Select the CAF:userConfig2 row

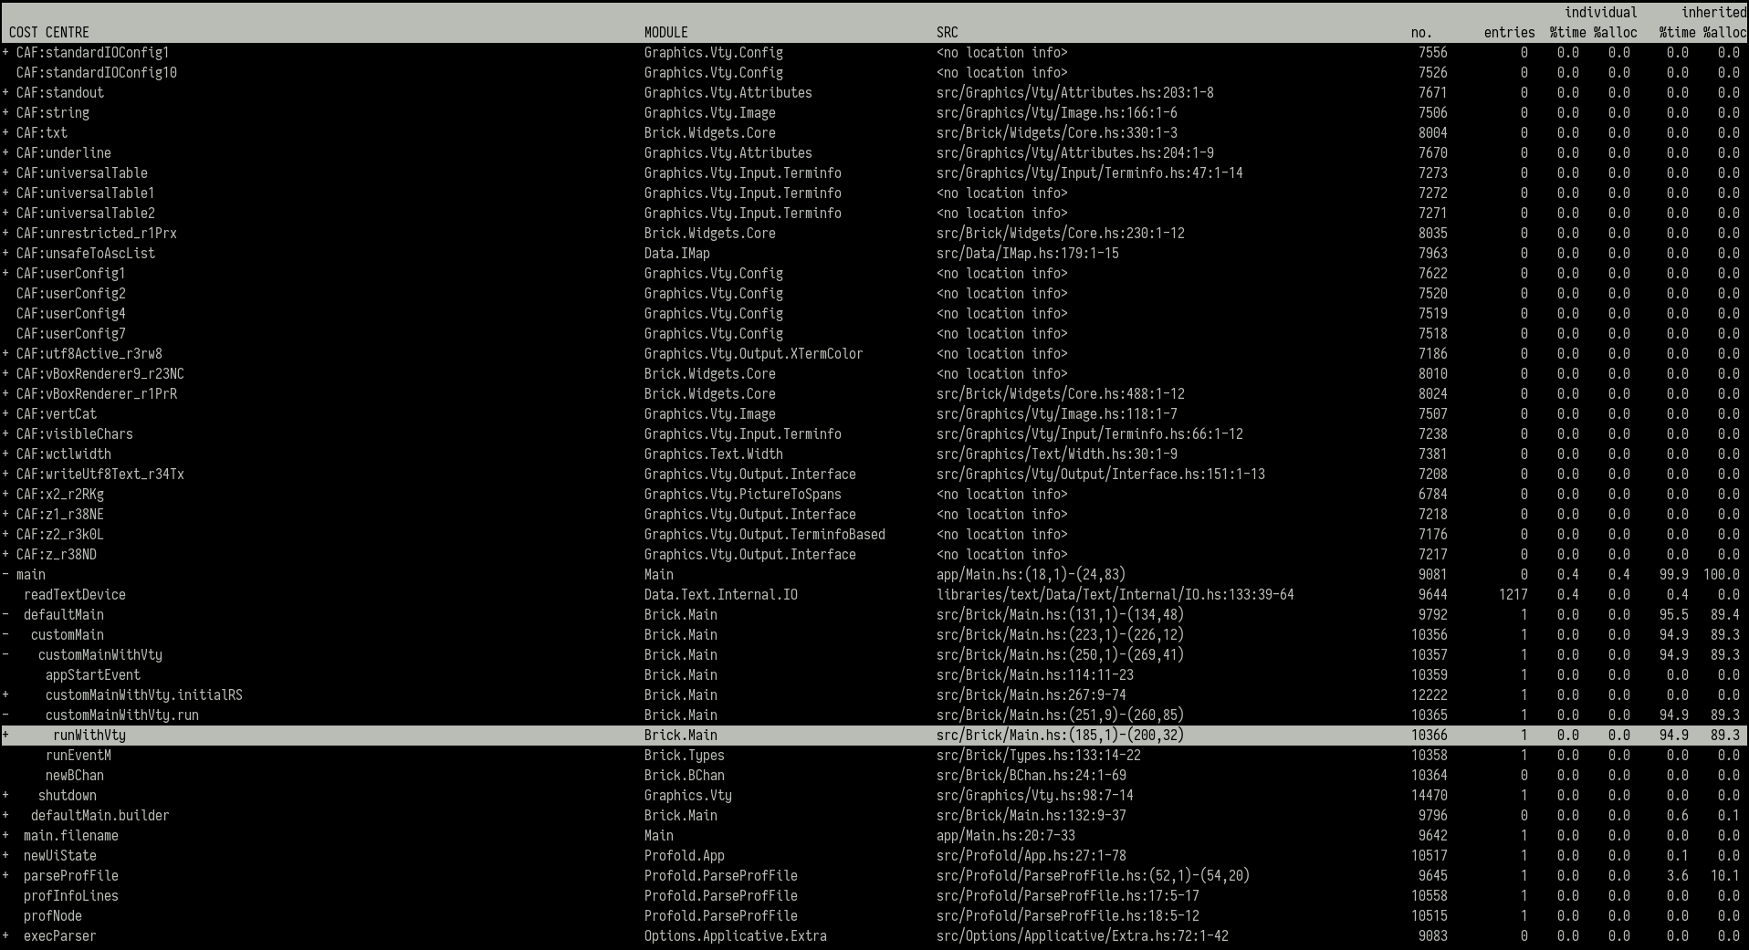pos(71,294)
